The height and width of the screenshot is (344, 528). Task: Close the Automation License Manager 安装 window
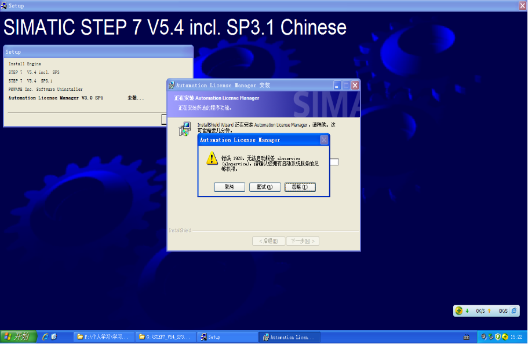(x=355, y=86)
